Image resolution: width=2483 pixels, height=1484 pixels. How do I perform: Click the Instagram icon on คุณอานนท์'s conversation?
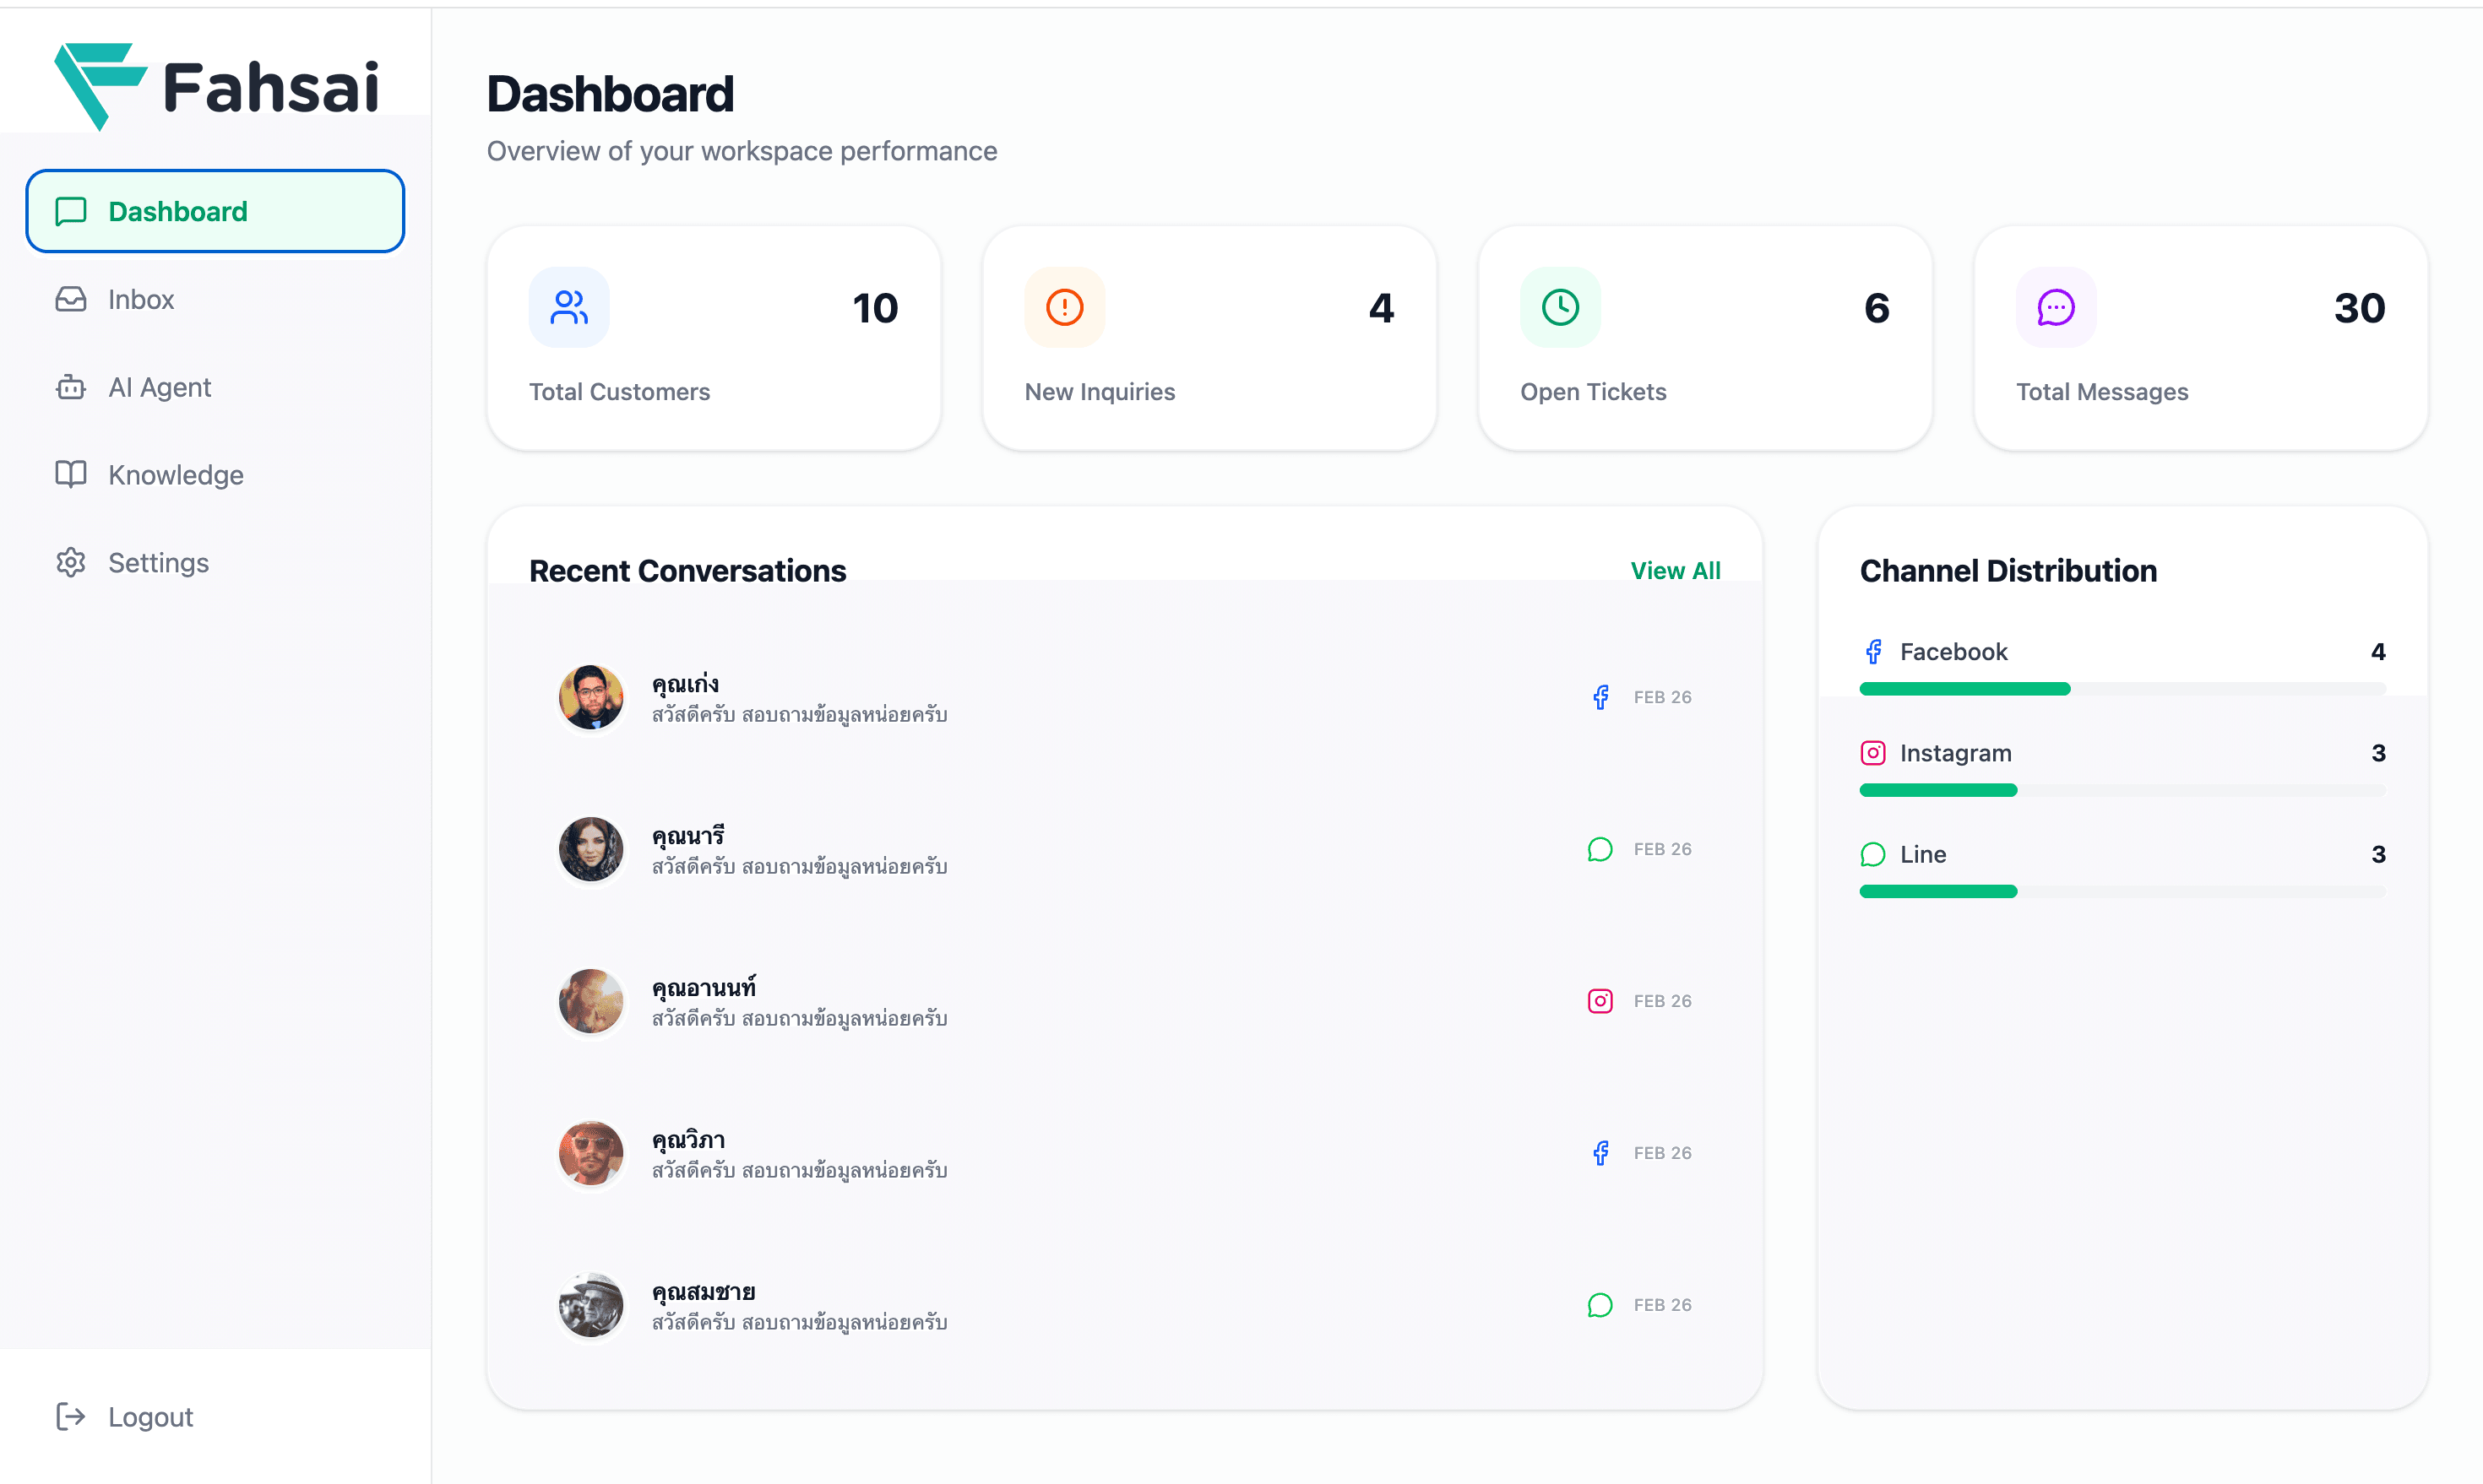coord(1600,1000)
